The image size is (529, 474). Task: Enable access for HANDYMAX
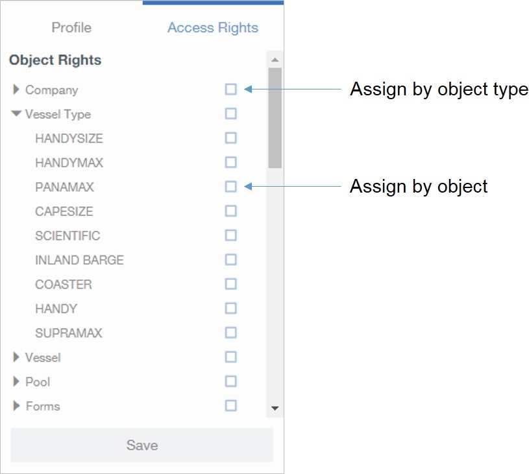(x=230, y=163)
